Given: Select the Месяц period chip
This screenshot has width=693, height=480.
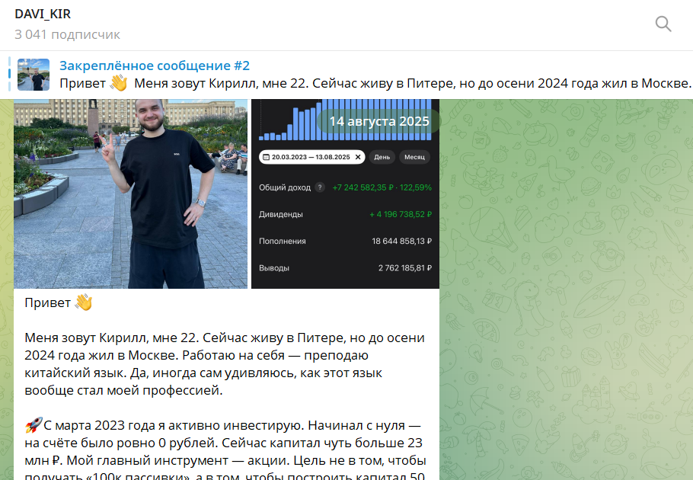Looking at the screenshot, I should tap(414, 157).
